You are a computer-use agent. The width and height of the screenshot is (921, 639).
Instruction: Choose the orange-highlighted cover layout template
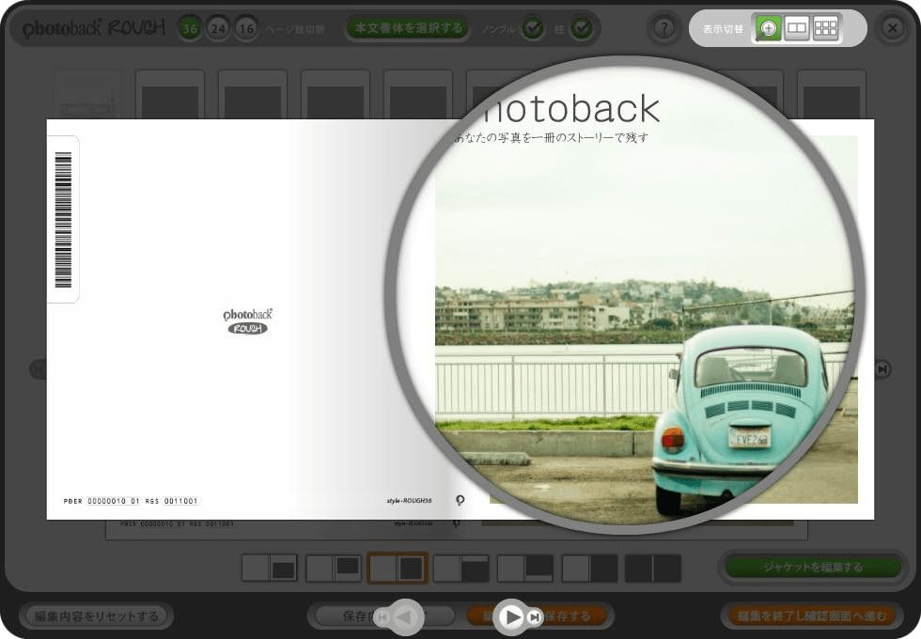point(397,568)
